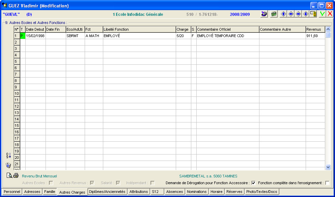Select the Autres Charges tab
This screenshot has width=335, height=197.
[72, 192]
